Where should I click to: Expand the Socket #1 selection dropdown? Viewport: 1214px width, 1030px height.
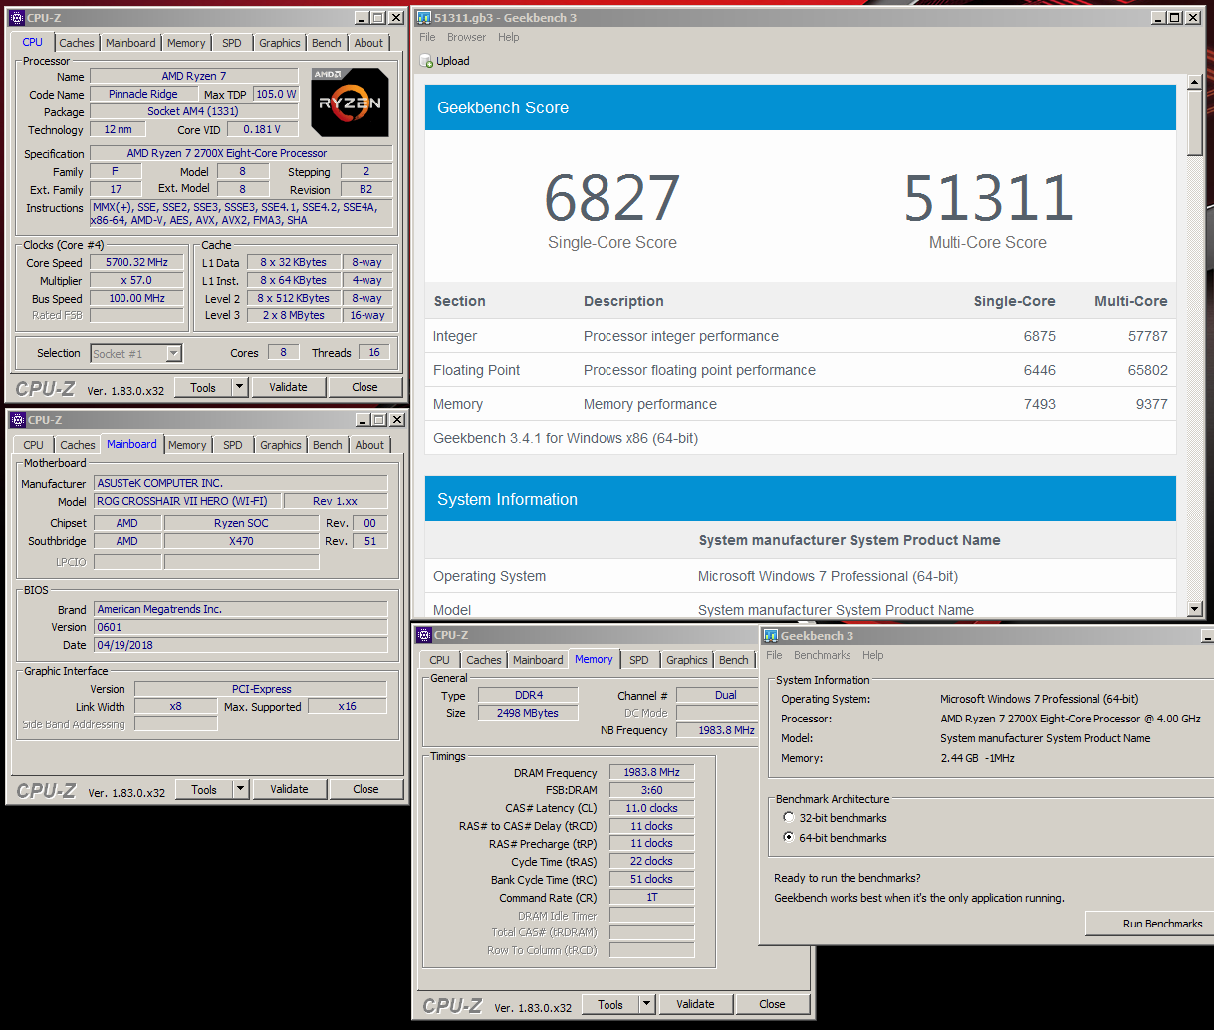173,353
